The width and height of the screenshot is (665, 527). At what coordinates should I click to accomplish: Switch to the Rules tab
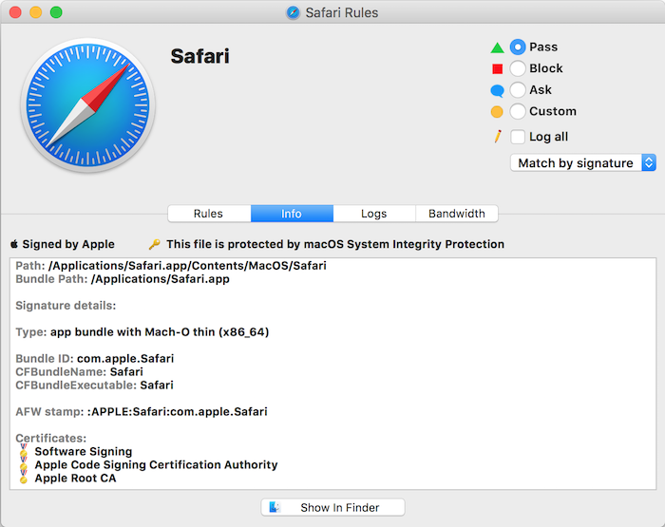coord(209,214)
